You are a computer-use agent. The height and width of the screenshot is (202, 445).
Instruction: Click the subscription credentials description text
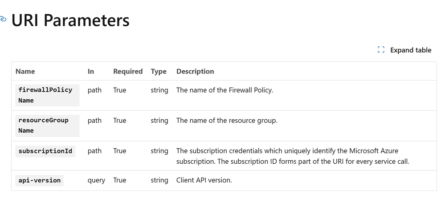tap(293, 156)
